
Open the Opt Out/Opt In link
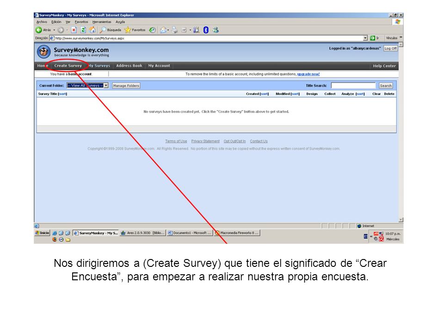click(235, 141)
